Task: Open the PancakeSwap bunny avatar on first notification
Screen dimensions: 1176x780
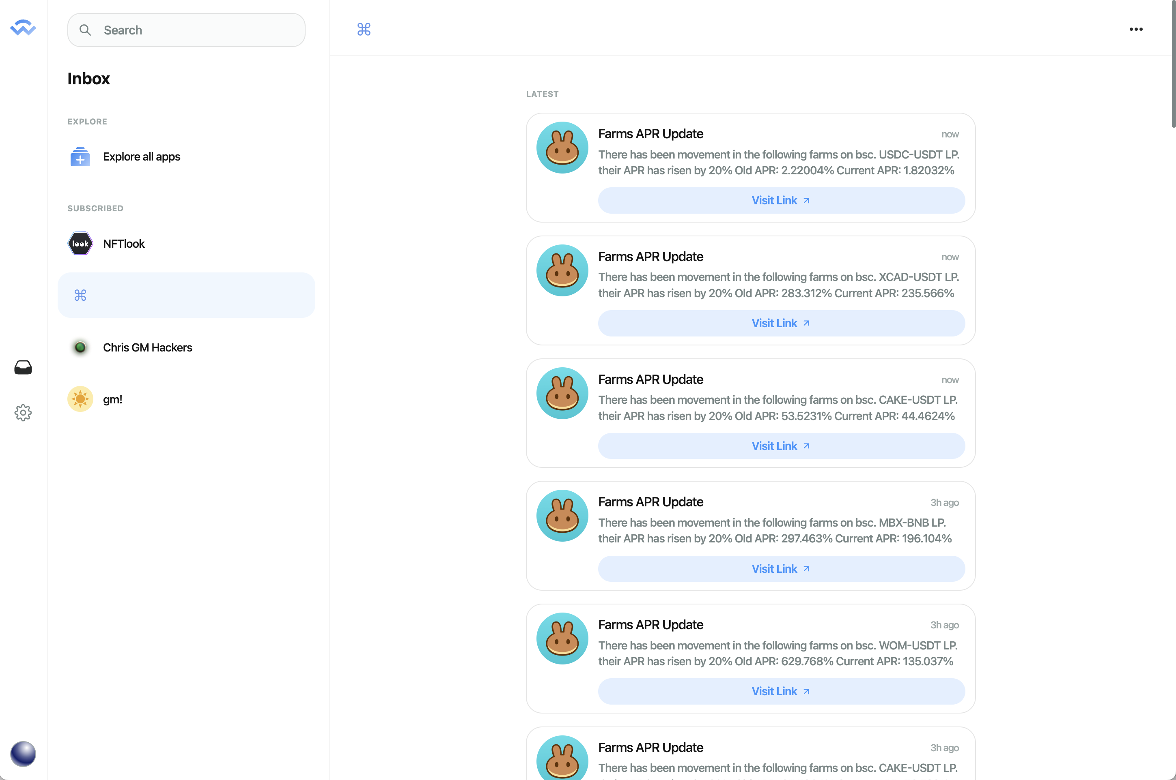Action: coord(562,147)
